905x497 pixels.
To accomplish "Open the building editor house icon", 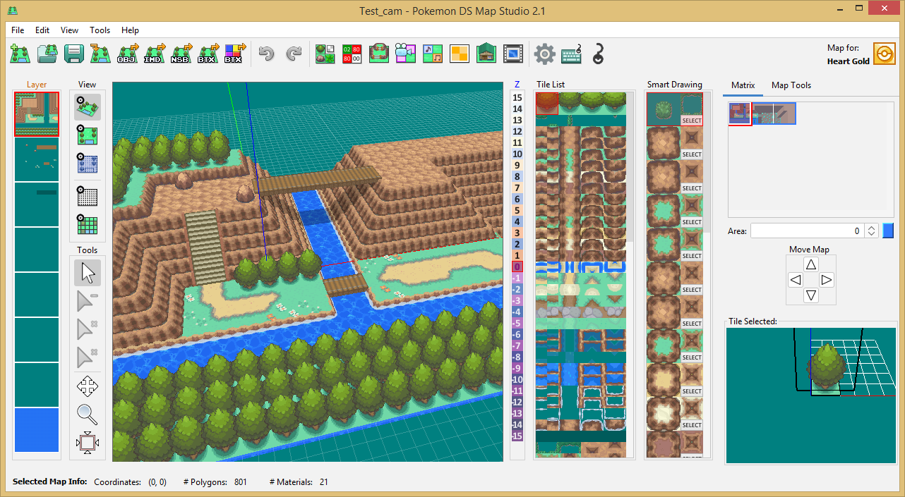I will pos(486,54).
